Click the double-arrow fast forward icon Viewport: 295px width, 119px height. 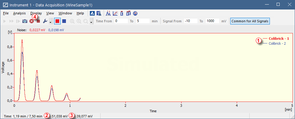point(11,21)
